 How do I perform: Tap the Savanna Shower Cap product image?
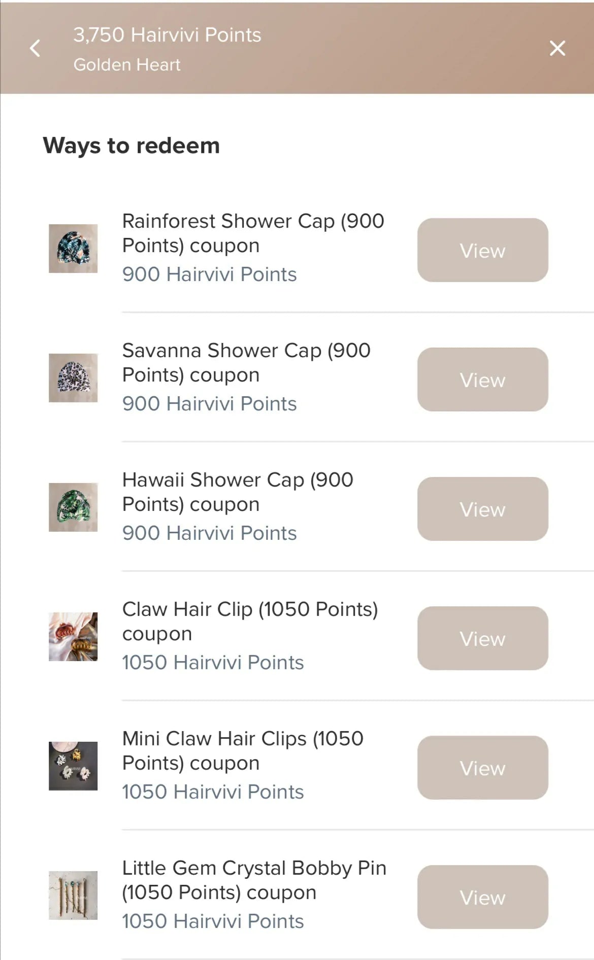(x=73, y=378)
